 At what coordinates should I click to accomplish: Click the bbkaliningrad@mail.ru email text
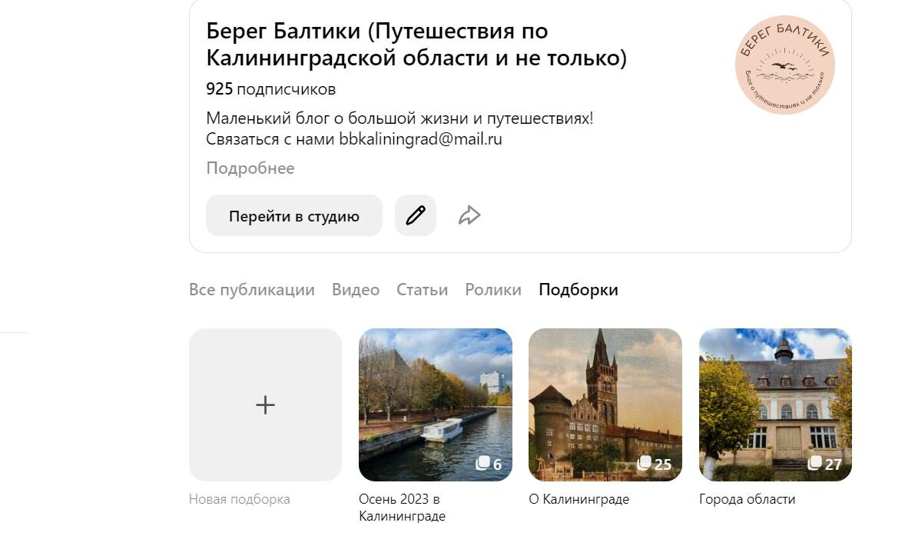coord(421,139)
